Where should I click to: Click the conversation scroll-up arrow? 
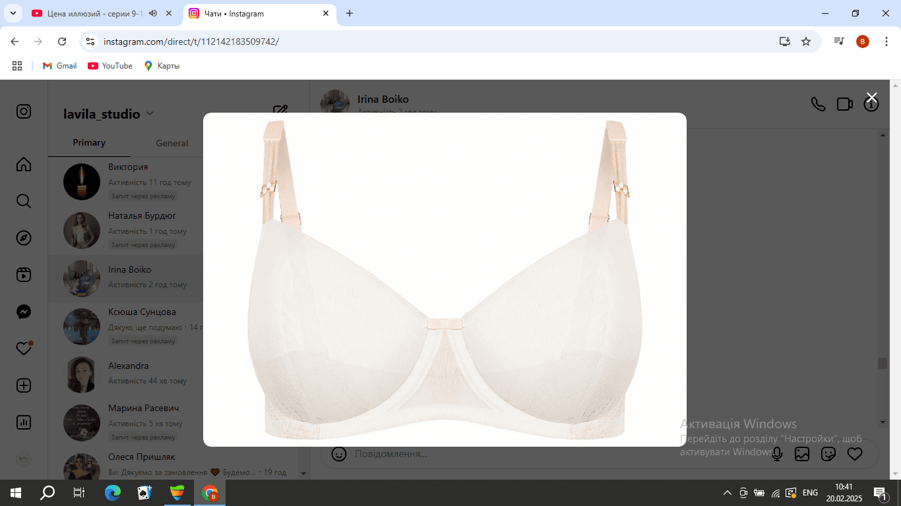[x=883, y=135]
